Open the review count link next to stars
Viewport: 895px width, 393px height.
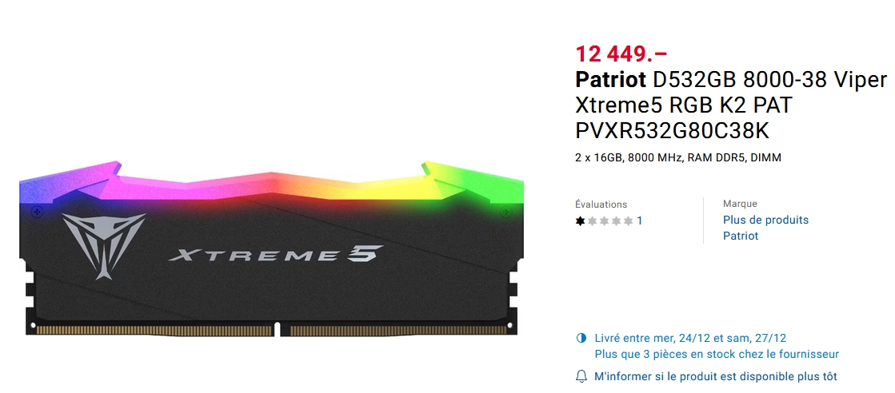(640, 220)
